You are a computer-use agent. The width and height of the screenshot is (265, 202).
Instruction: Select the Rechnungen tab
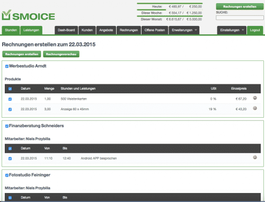[x=129, y=30]
